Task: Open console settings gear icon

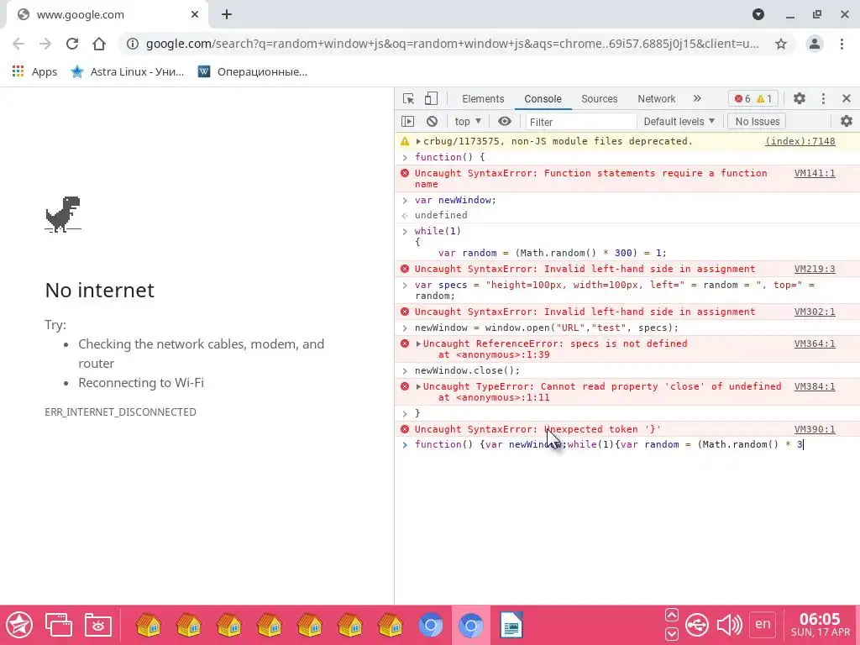Action: [x=847, y=121]
